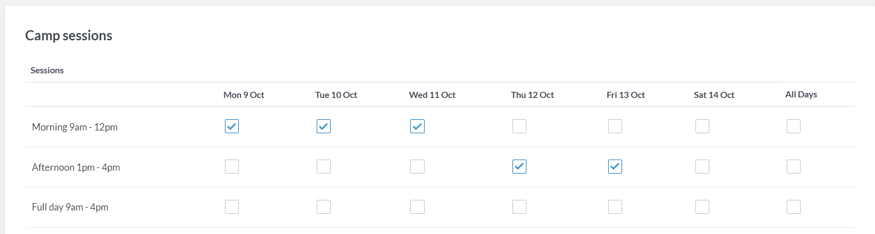Check Morning session for Thu 12 Oct
The width and height of the screenshot is (875, 234).
519,127
